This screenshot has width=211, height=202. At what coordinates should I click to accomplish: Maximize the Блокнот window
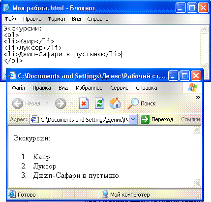coord(192,8)
